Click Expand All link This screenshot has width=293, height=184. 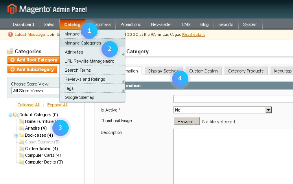pyautogui.click(x=57, y=105)
